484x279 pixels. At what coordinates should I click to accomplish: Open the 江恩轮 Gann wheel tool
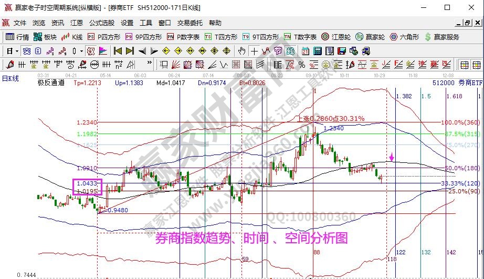(336, 37)
